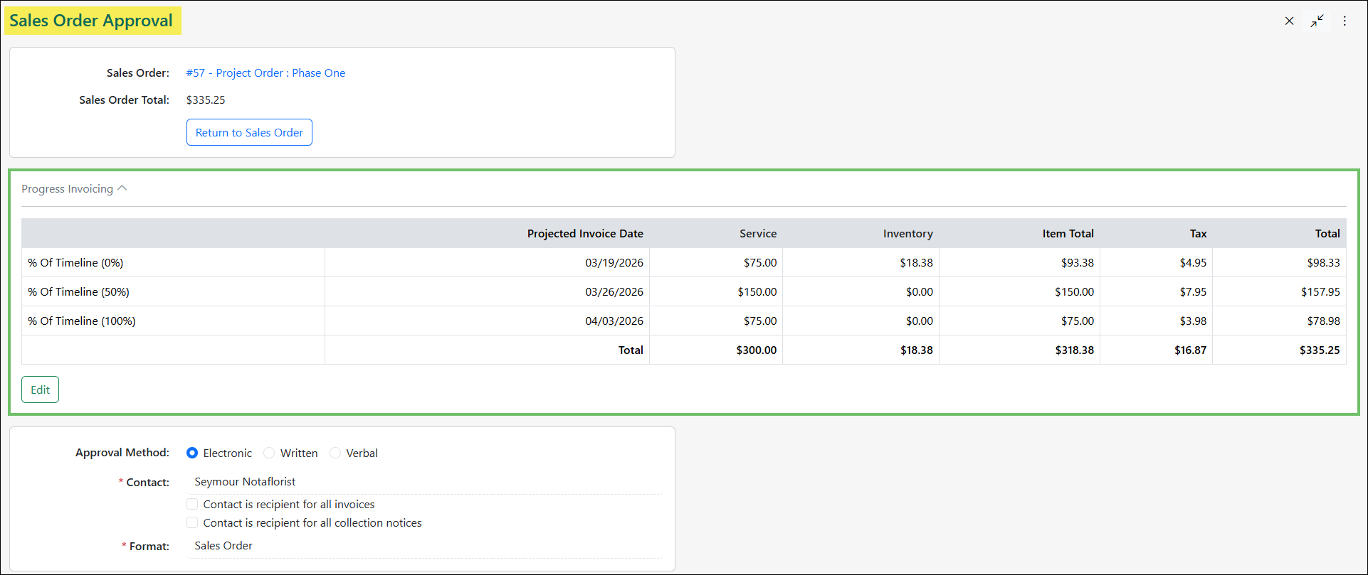Click the Sales Order Approval title

(x=91, y=21)
